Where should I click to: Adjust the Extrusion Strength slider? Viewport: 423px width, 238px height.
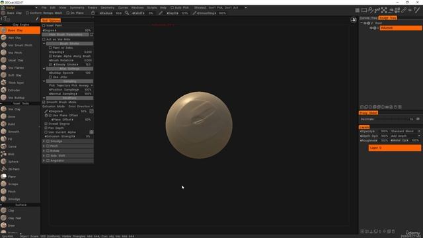tap(67, 137)
